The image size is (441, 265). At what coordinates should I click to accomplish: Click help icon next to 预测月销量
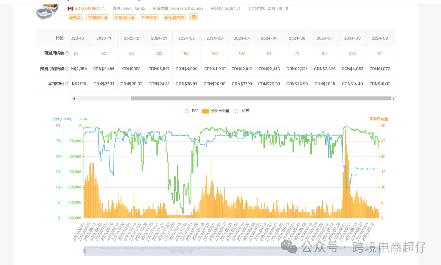(67, 53)
